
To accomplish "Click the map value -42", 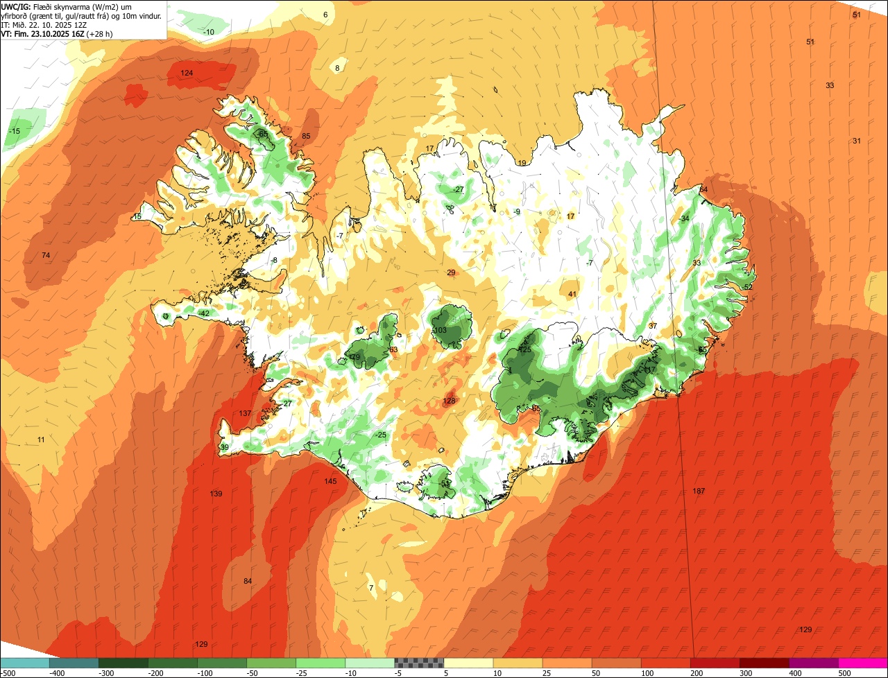I will [203, 313].
